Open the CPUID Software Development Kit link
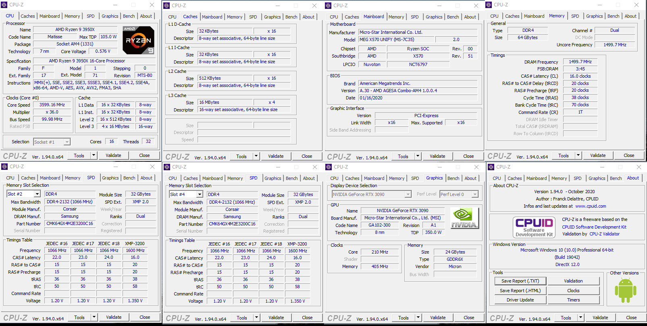Viewport: 647px width, 326px height. [x=594, y=227]
